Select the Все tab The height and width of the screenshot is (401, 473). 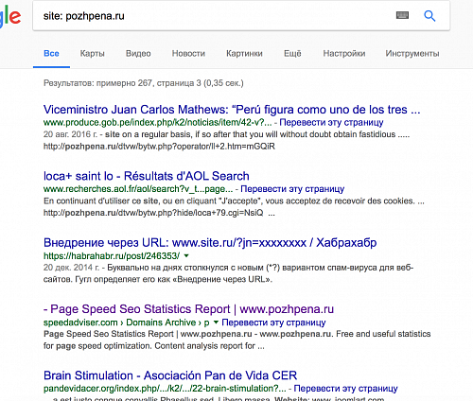pos(51,53)
